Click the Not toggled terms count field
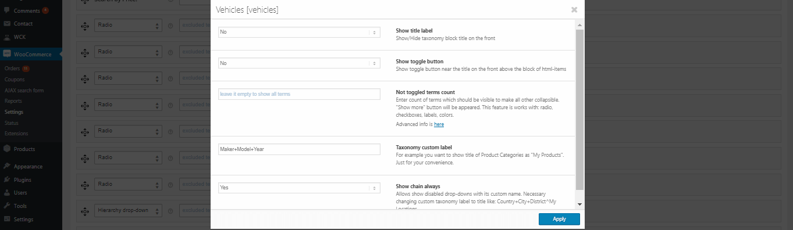Screen dimensions: 793x230 point(299,94)
